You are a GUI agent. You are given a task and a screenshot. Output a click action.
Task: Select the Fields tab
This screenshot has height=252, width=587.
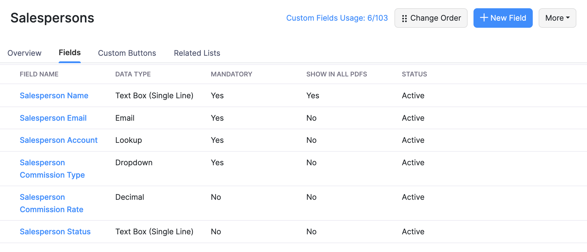[x=69, y=53]
